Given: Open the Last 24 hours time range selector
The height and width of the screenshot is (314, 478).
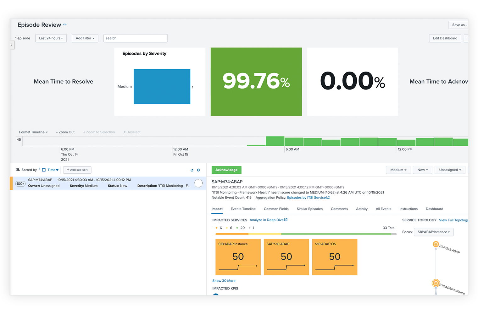Looking at the screenshot, I should [x=51, y=38].
